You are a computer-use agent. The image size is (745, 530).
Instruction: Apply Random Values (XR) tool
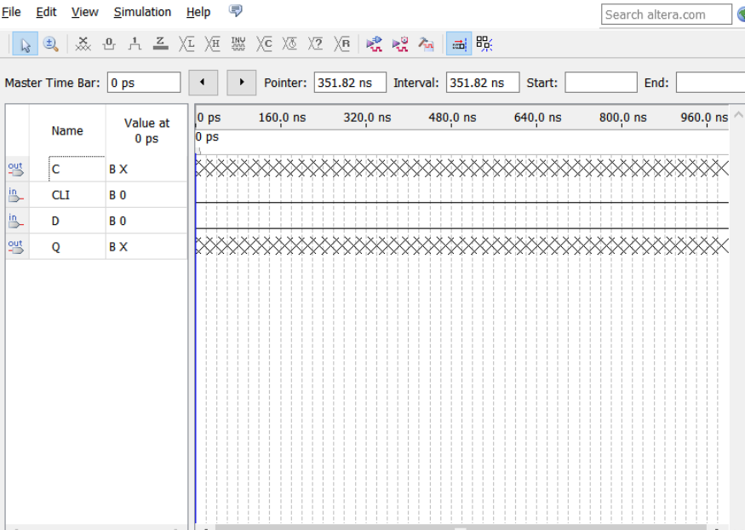click(x=341, y=44)
